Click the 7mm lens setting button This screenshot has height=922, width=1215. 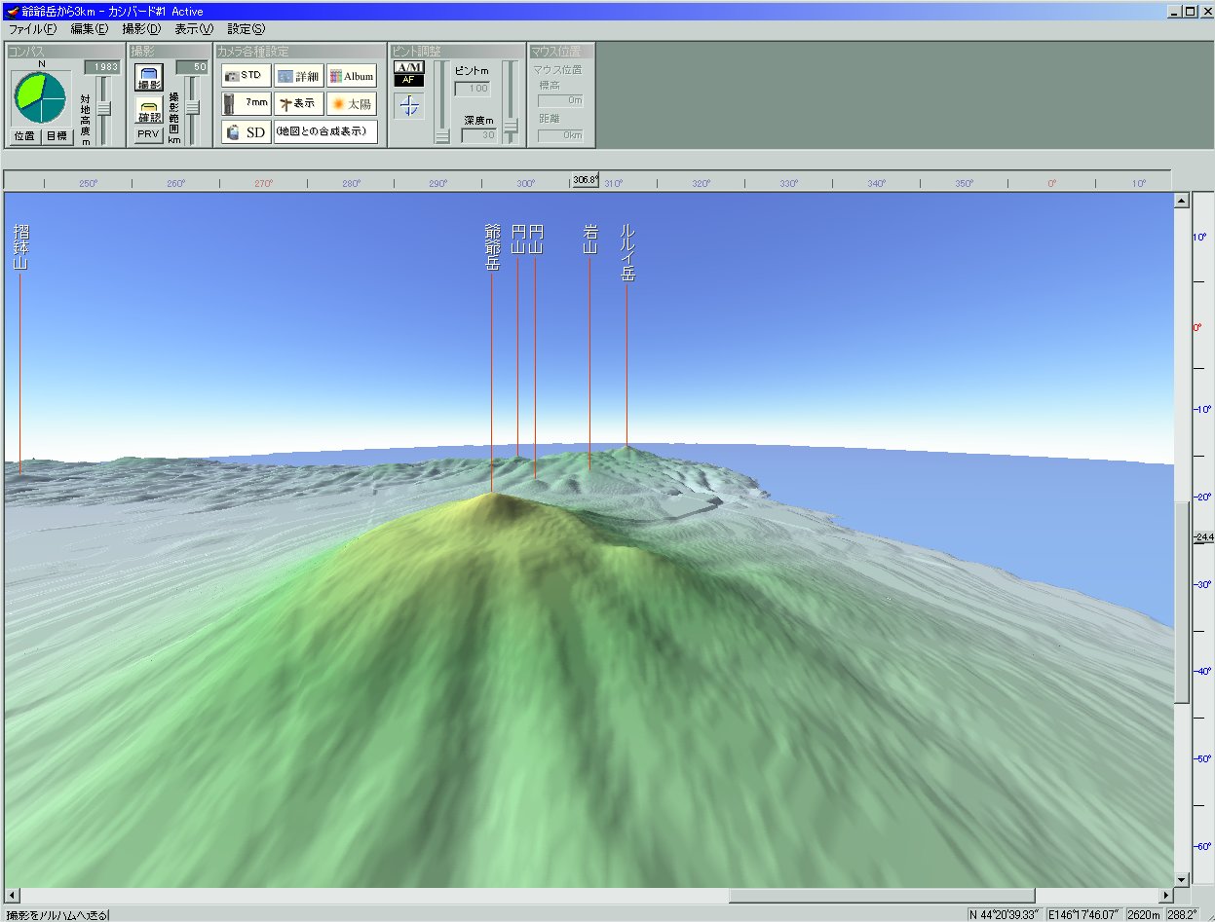coord(246,103)
